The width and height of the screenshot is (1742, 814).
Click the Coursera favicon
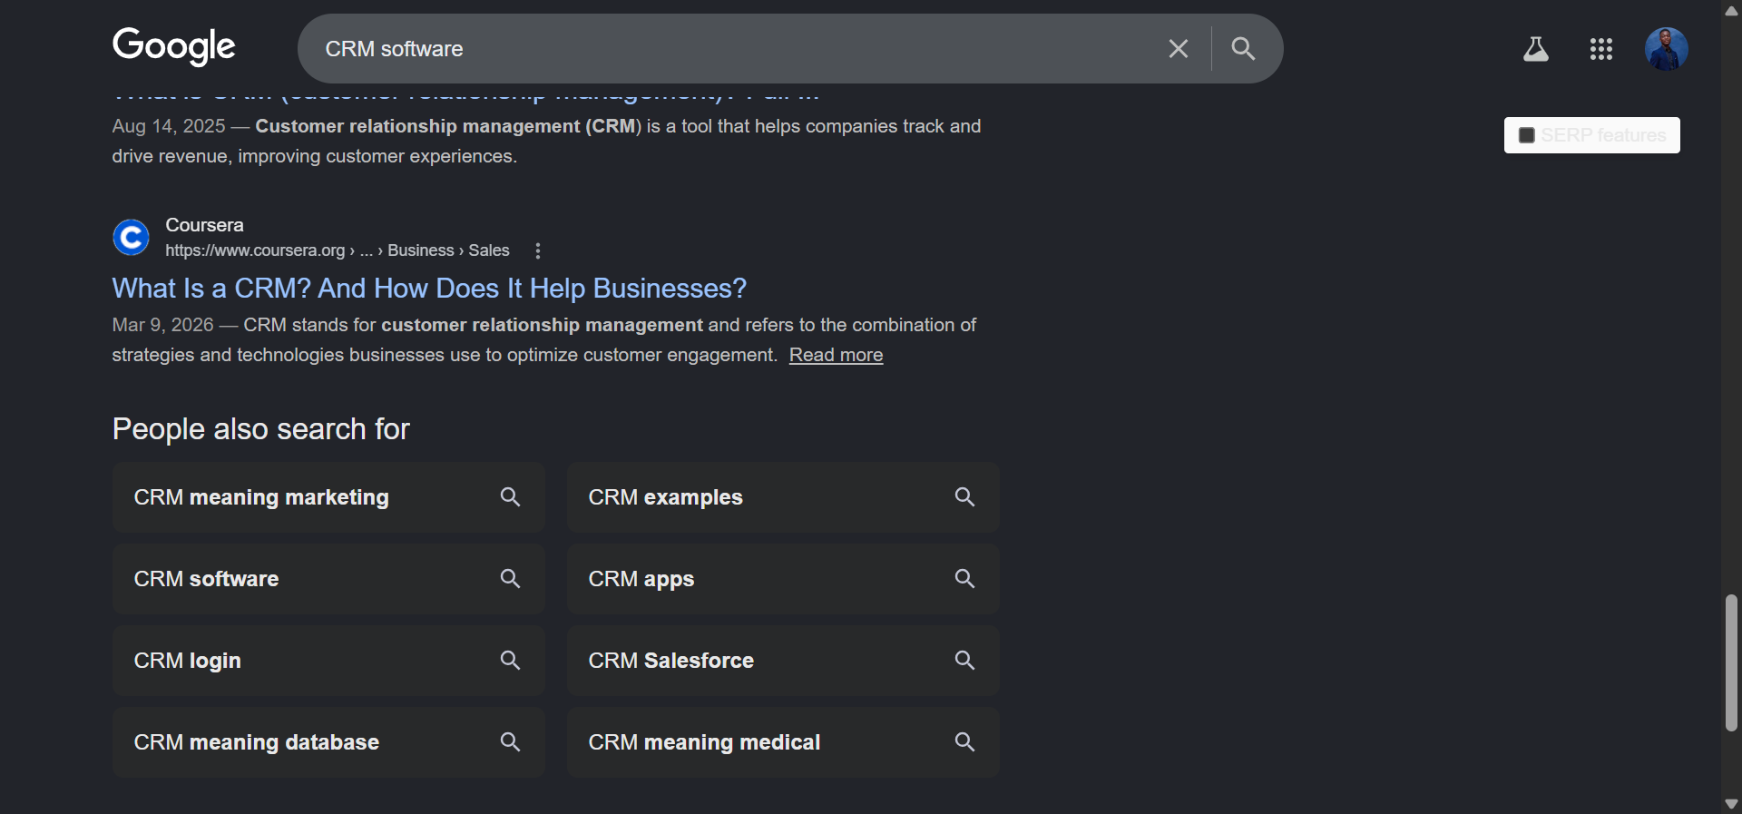pyautogui.click(x=131, y=238)
